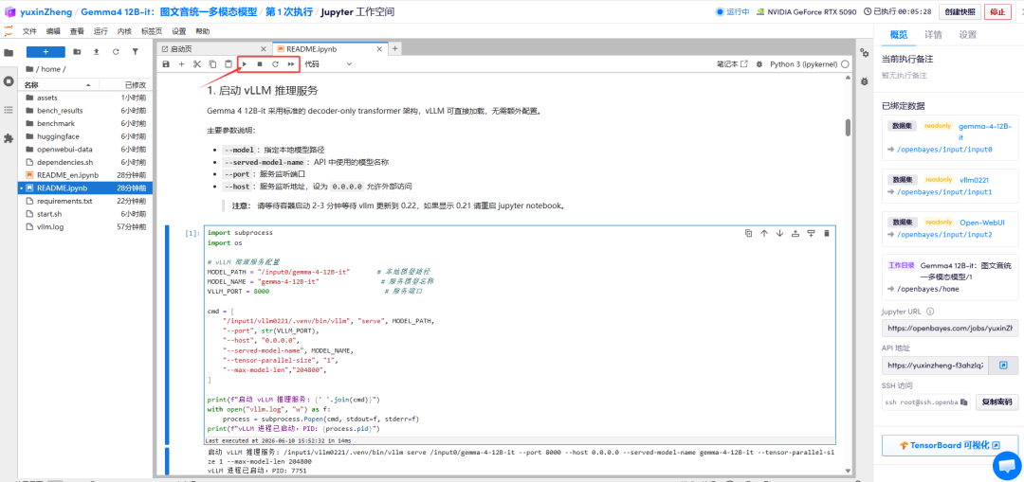
Task: Open the extension manager puzzle icon
Action: click(9, 138)
